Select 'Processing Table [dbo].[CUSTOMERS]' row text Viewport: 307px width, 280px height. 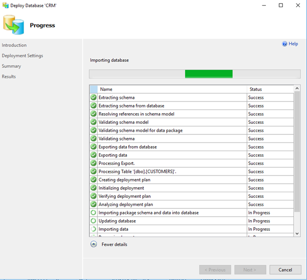[138, 171]
